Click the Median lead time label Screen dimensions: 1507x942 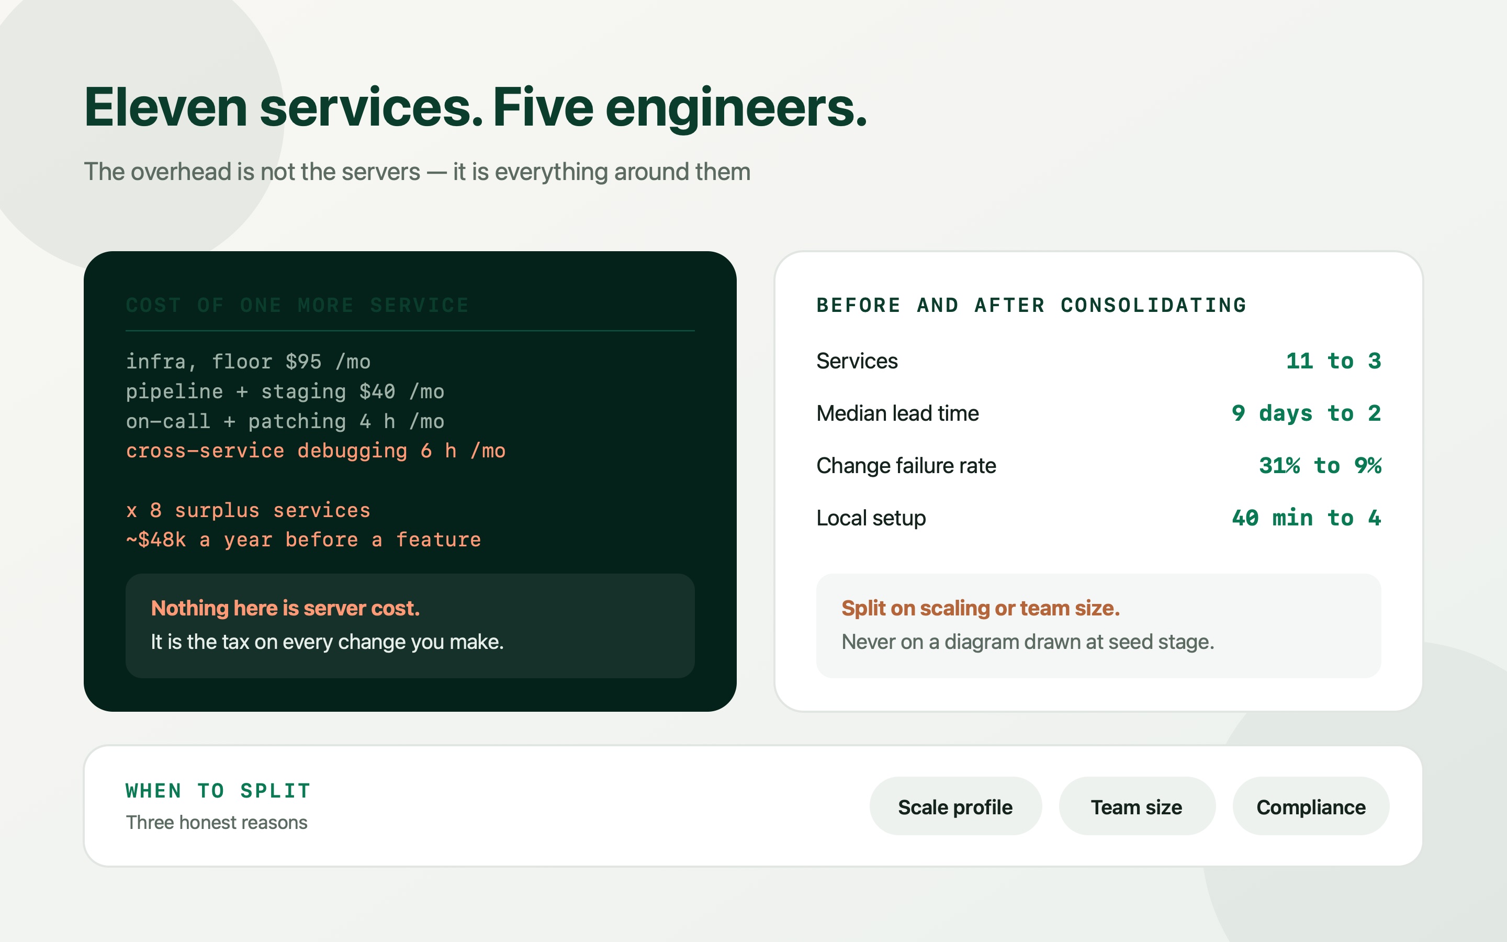[x=897, y=413]
